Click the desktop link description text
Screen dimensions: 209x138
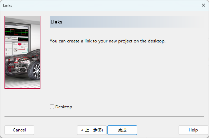click(x=107, y=41)
